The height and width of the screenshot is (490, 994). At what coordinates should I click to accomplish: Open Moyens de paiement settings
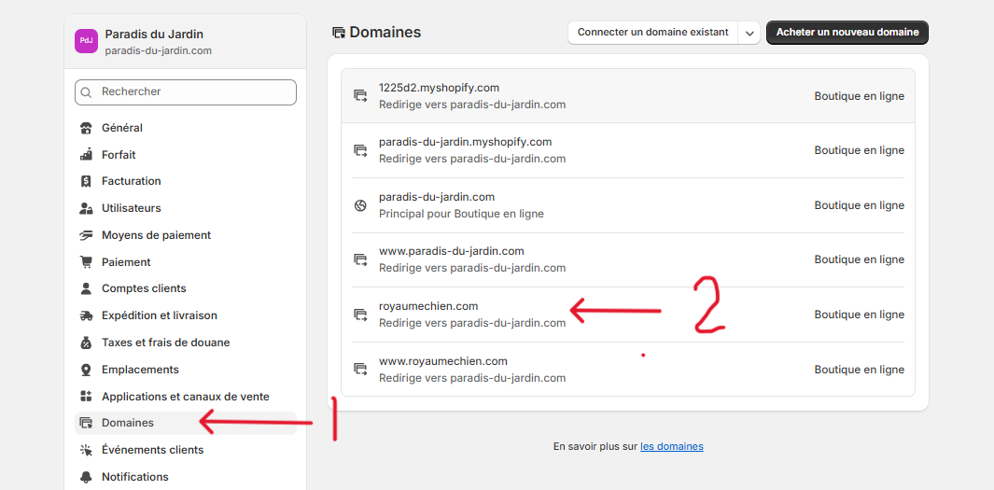tap(185, 235)
